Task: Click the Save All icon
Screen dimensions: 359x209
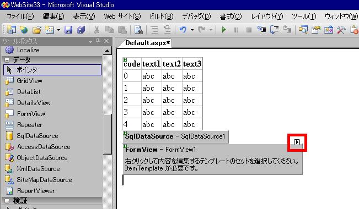Action: [x=81, y=30]
